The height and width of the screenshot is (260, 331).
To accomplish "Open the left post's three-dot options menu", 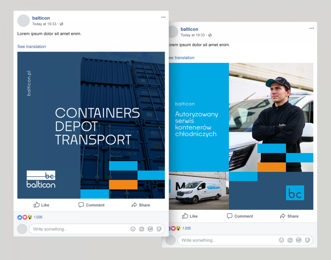I will [x=163, y=17].
